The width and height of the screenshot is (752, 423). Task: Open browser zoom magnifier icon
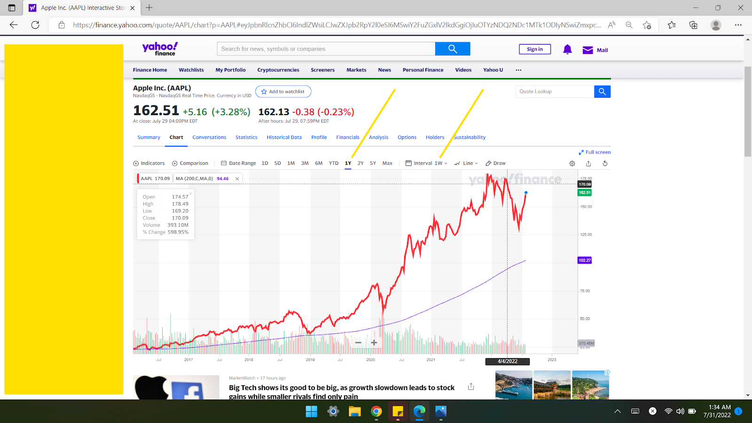tap(629, 25)
